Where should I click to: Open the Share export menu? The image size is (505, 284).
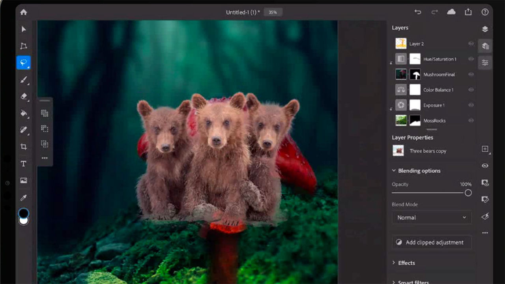click(468, 12)
